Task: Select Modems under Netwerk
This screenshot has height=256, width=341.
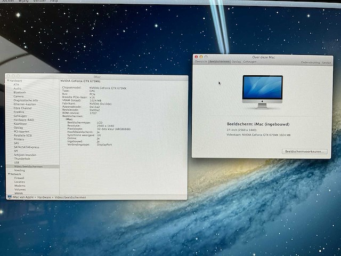Action: point(20,186)
